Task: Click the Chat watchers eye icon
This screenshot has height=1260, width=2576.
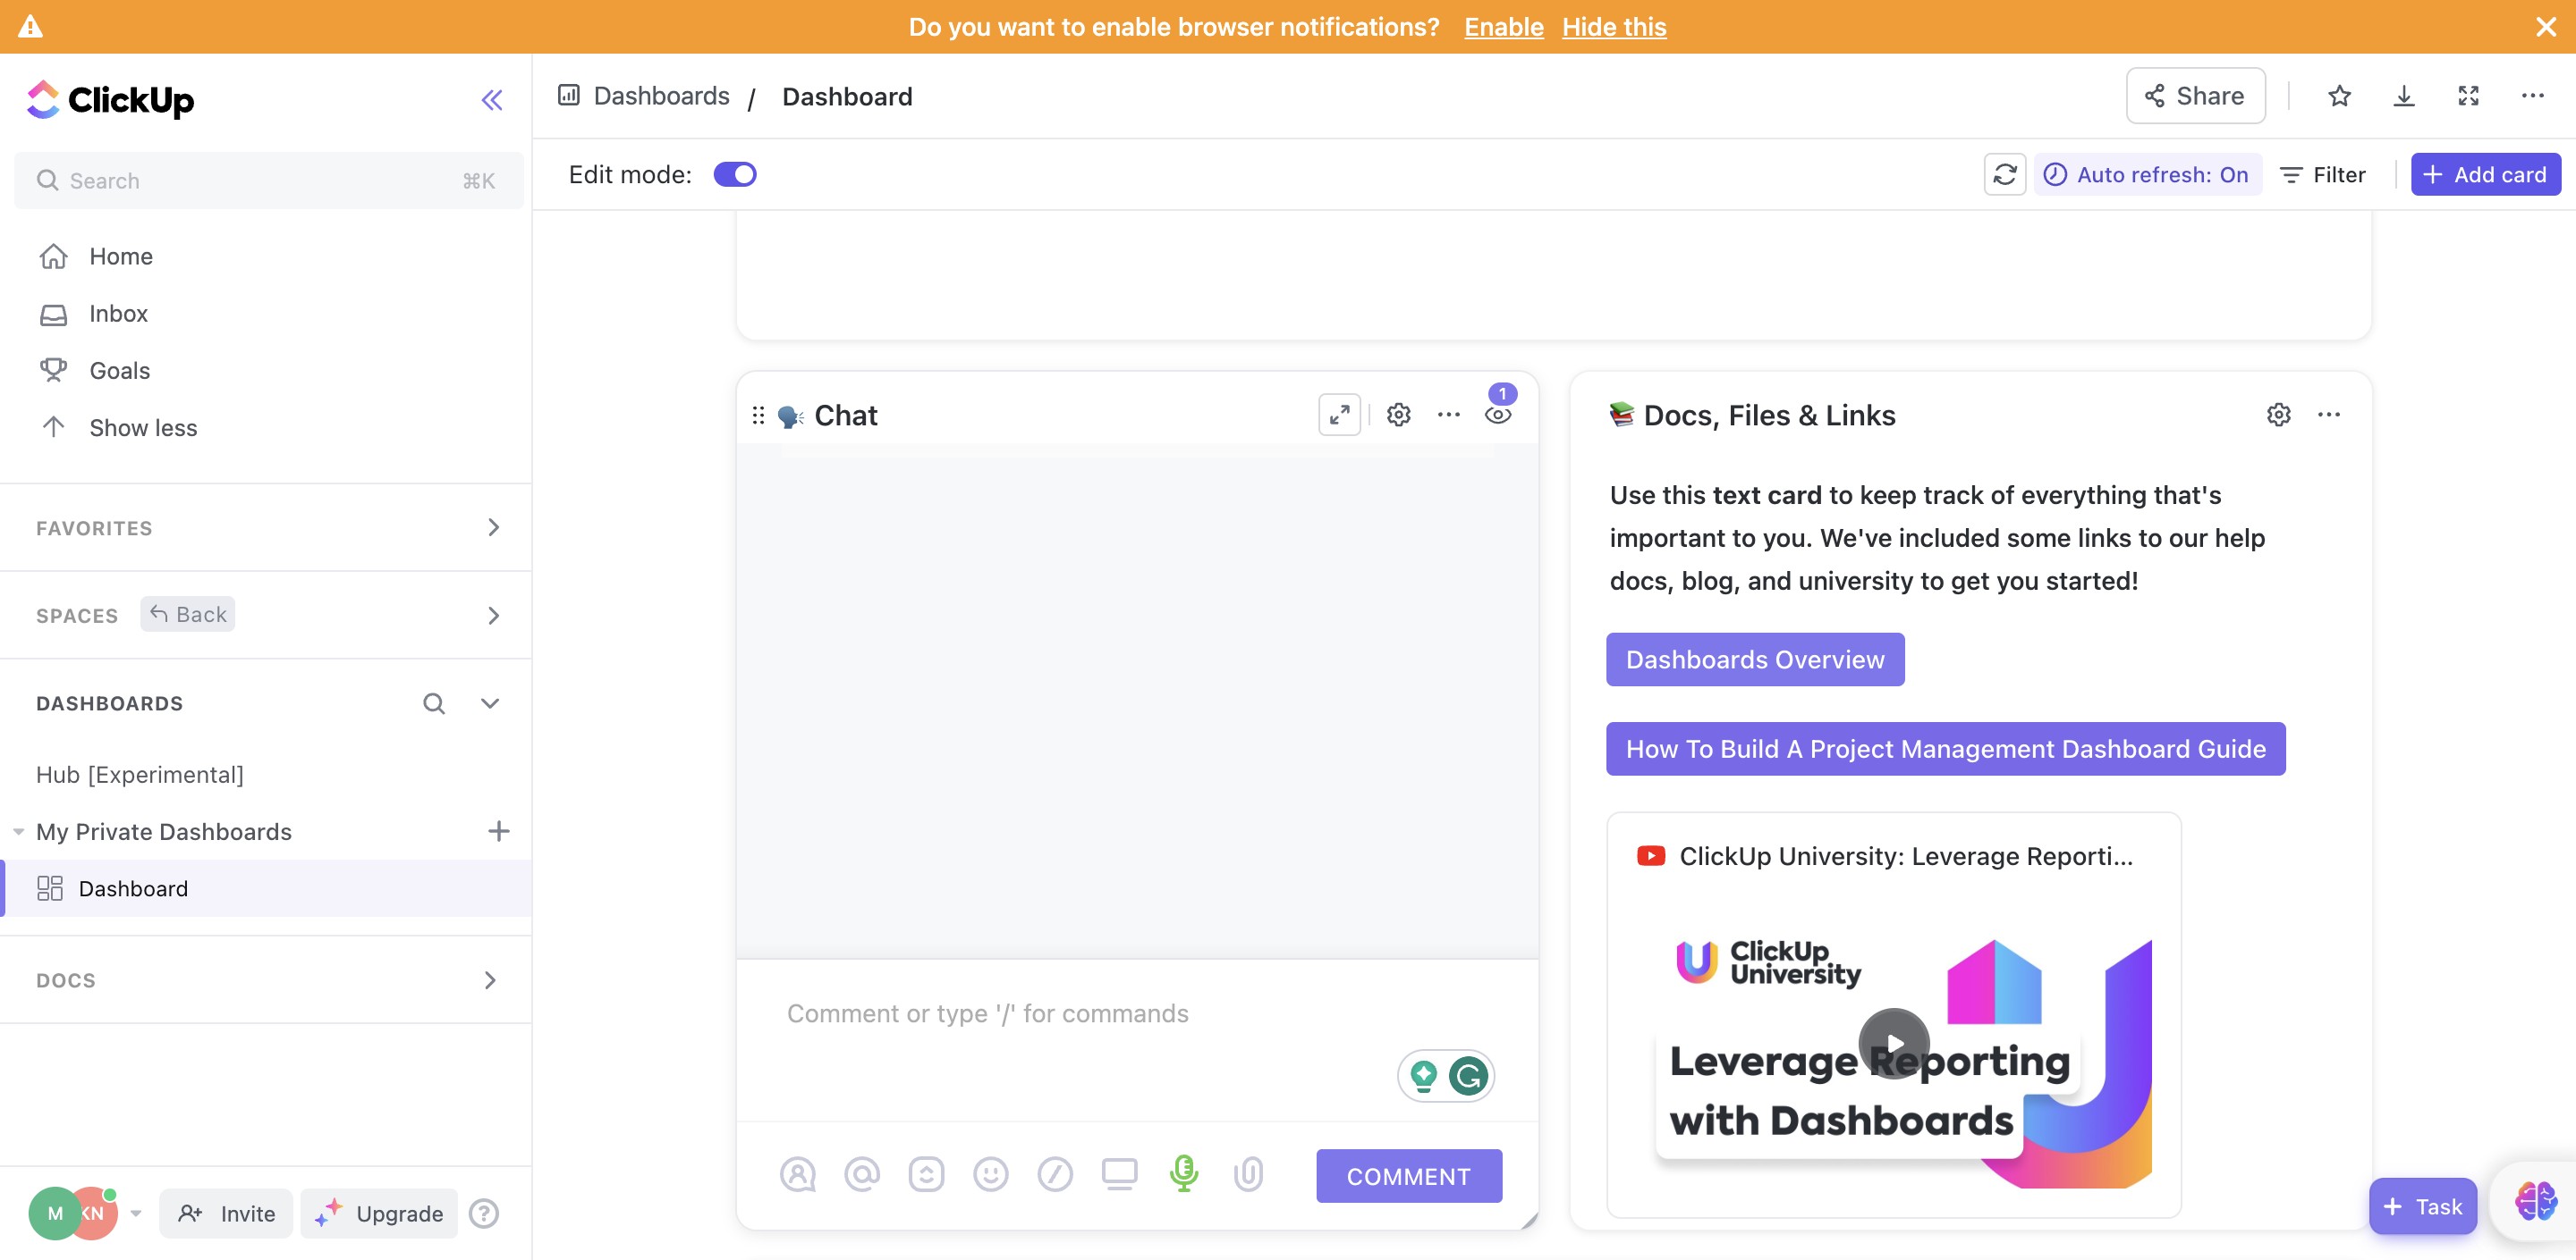Action: point(1497,415)
